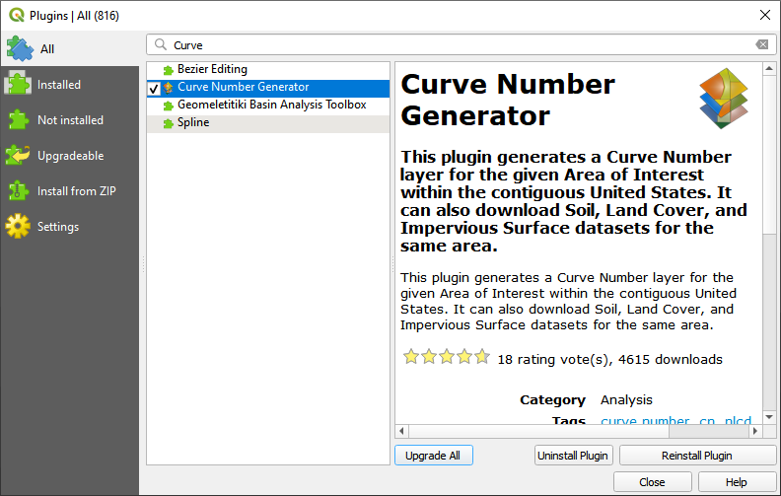Click the Spline plugin puzzle icon
Viewport: 781px width, 496px height.
pos(169,123)
